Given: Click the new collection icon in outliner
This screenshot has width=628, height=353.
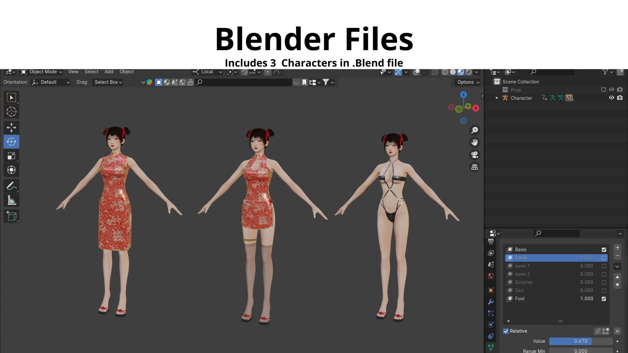Looking at the screenshot, I should click(620, 72).
